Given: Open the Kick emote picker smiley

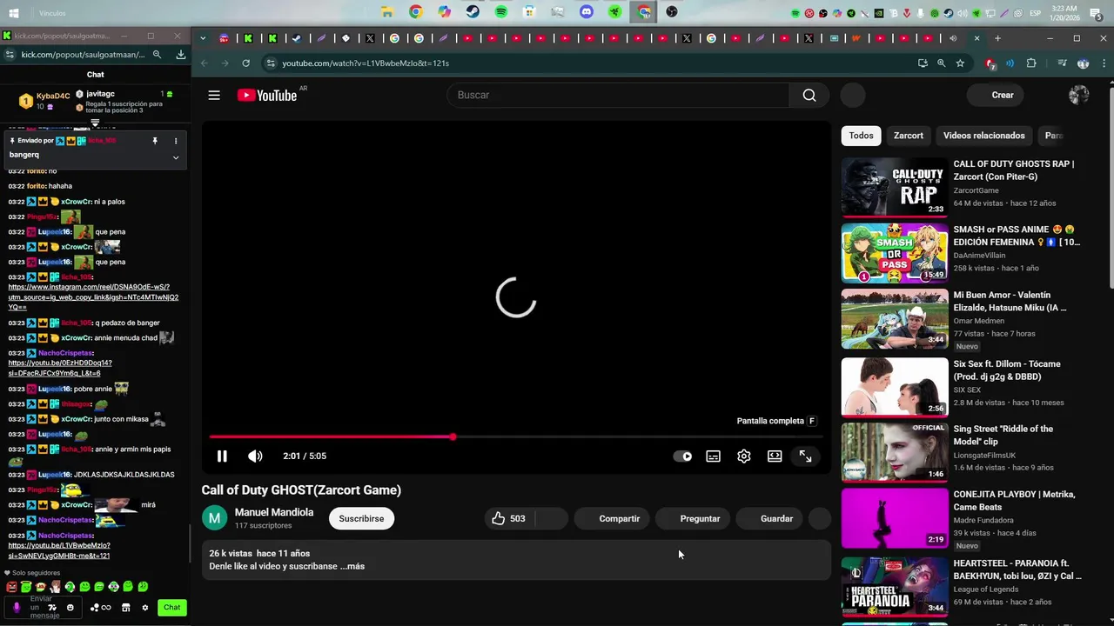Looking at the screenshot, I should [x=70, y=608].
